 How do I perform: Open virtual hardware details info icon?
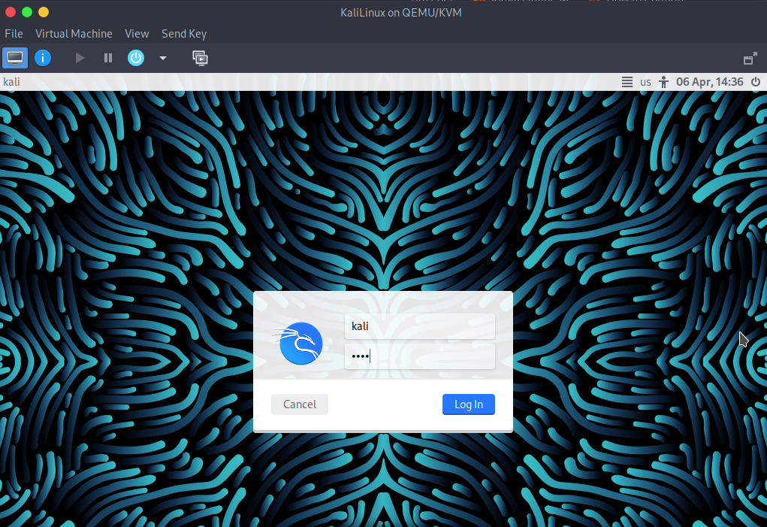(x=43, y=58)
